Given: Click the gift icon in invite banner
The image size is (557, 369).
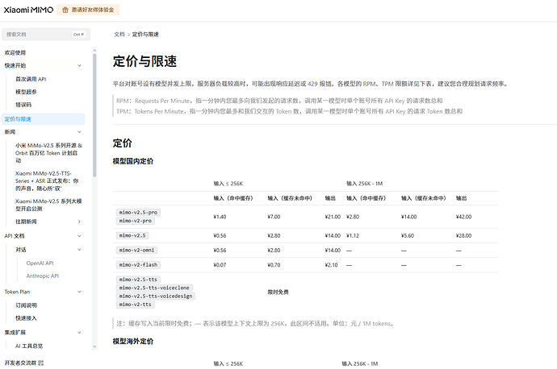Looking at the screenshot, I should pos(65,10).
